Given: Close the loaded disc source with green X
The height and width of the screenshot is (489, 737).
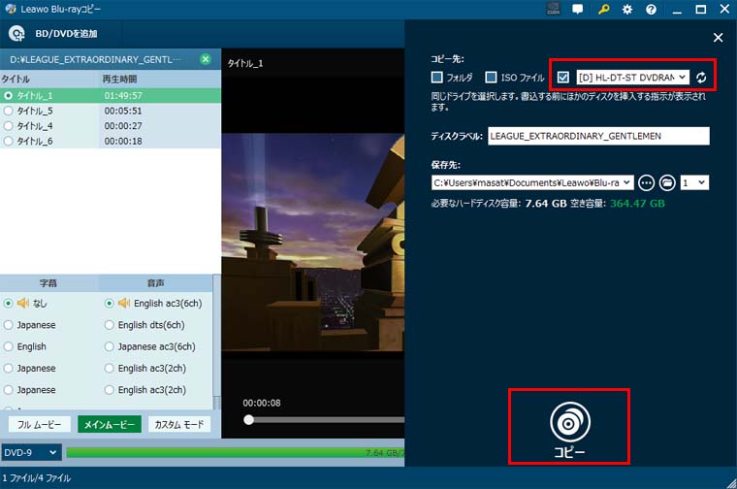Looking at the screenshot, I should (206, 59).
